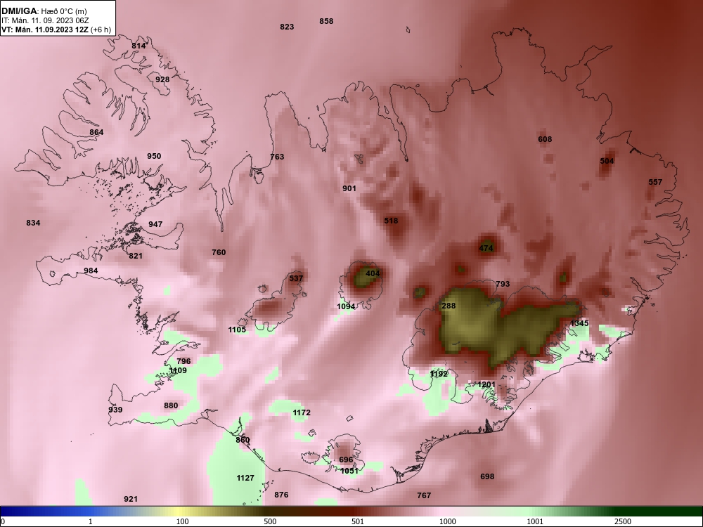Click the 1192 value label
Screen dimensions: 703x527
pyautogui.click(x=439, y=374)
